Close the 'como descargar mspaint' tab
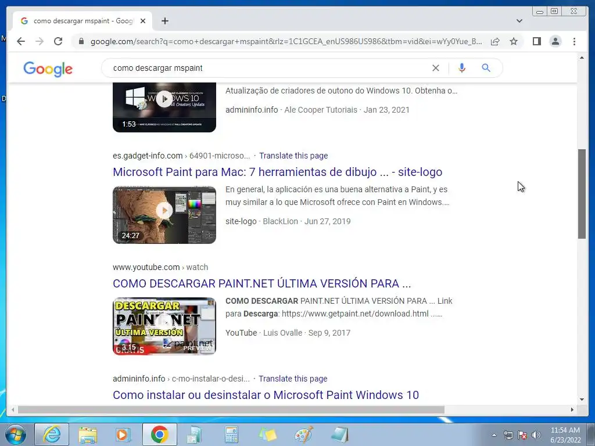 [x=143, y=21]
